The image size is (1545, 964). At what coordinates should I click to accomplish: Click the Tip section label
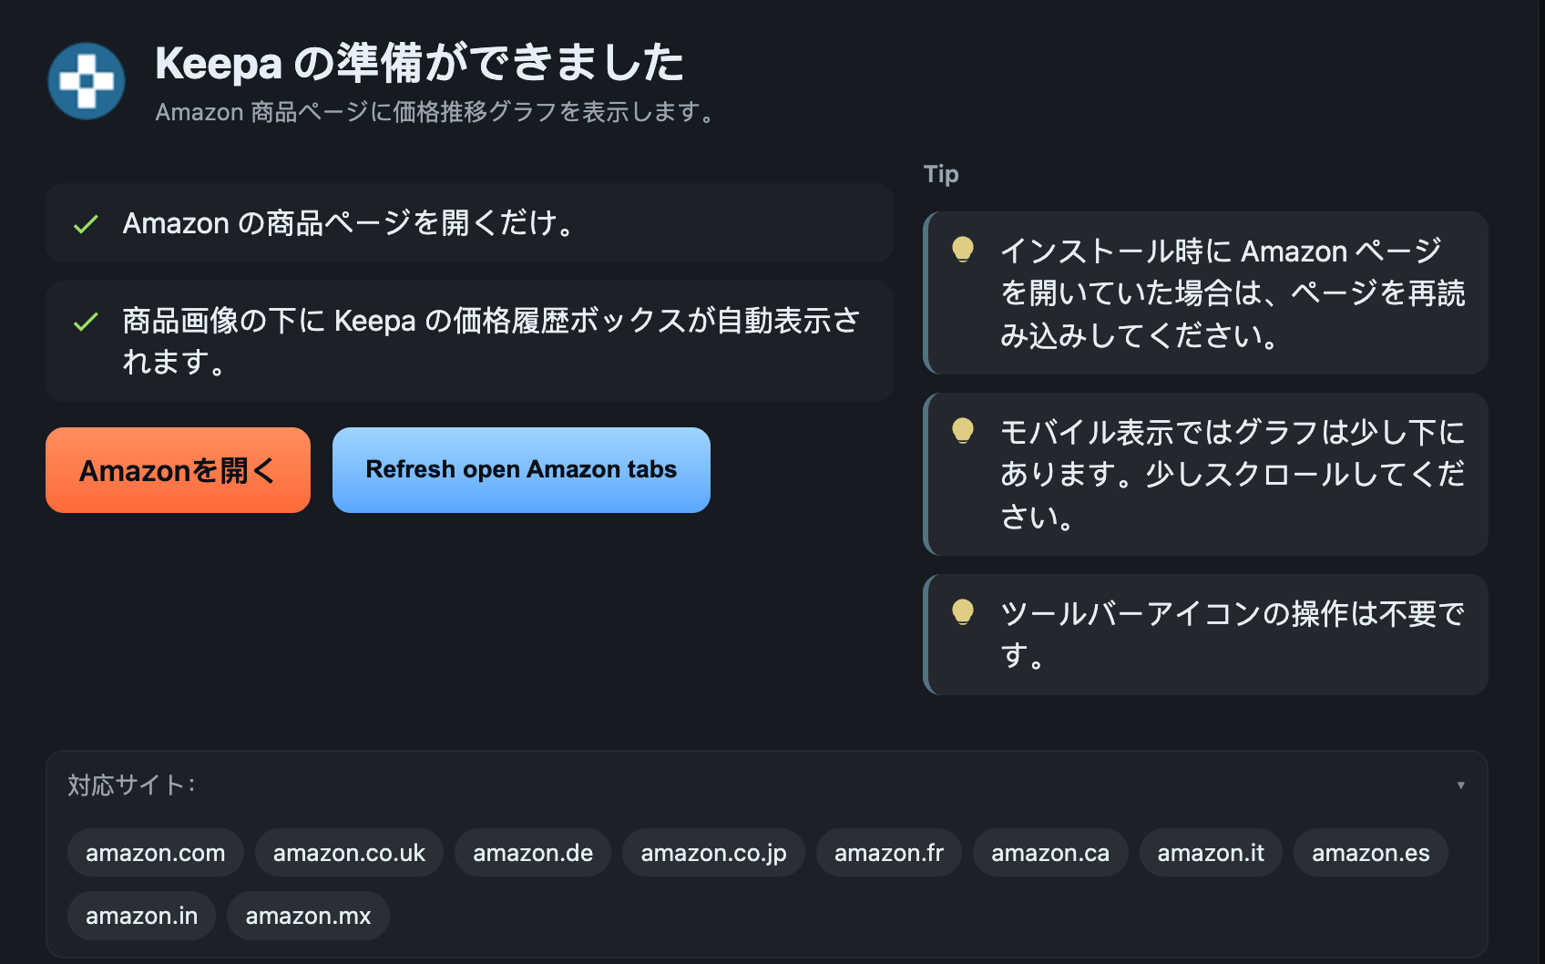[x=941, y=174]
